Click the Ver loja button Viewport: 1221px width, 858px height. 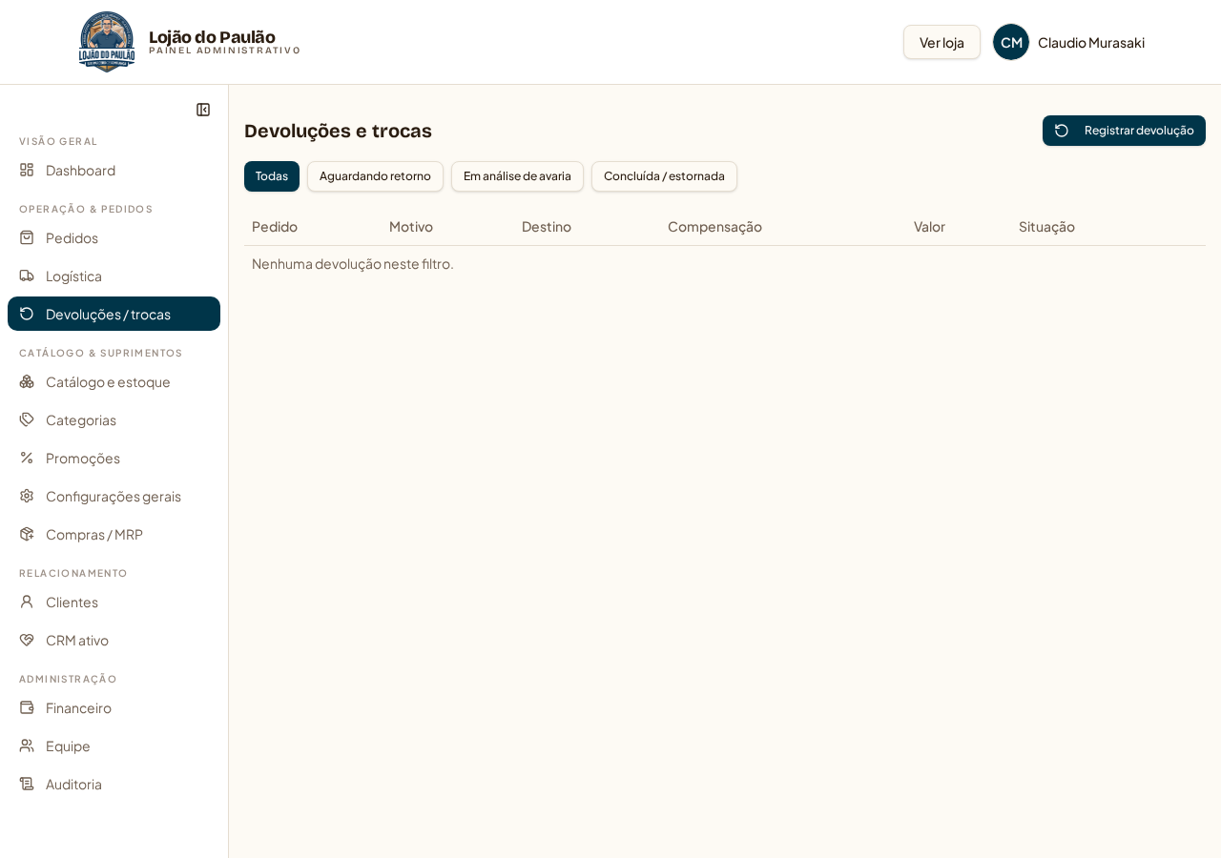tap(942, 42)
